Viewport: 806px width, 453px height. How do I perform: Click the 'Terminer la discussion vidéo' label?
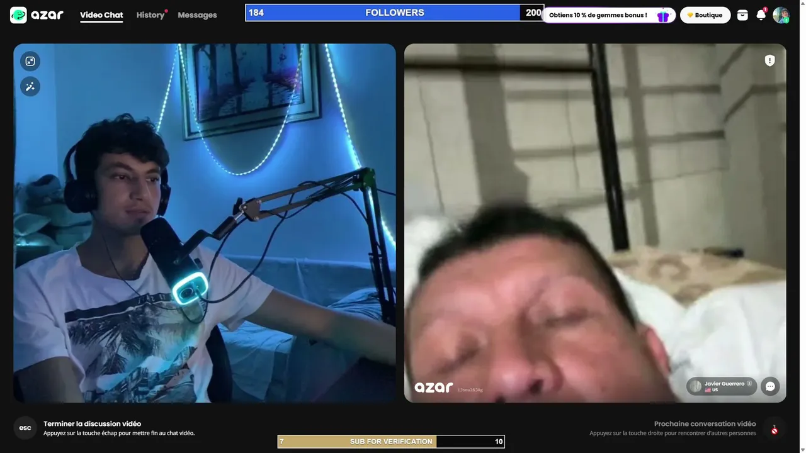(x=92, y=424)
